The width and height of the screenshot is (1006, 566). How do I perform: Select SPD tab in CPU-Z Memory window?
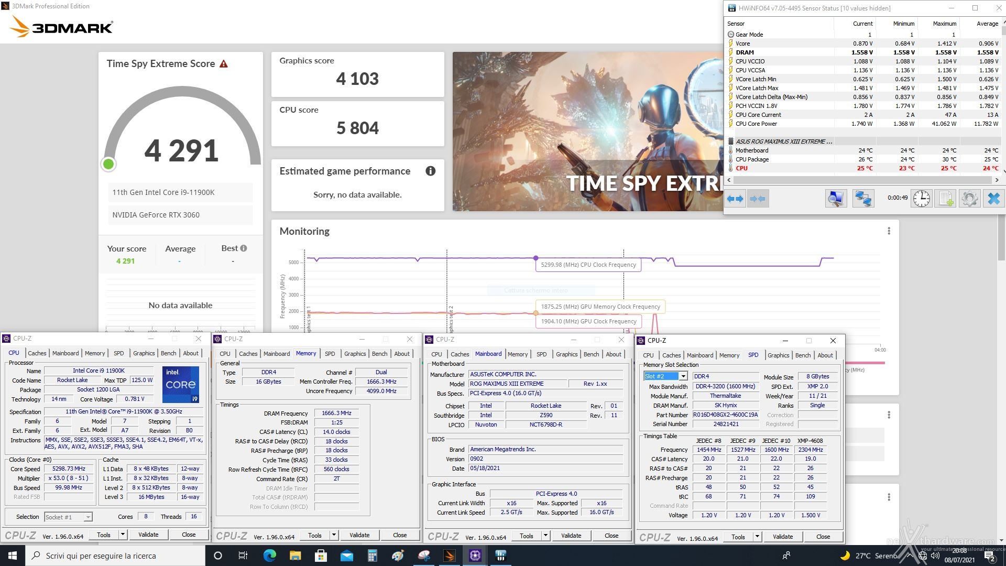point(330,354)
